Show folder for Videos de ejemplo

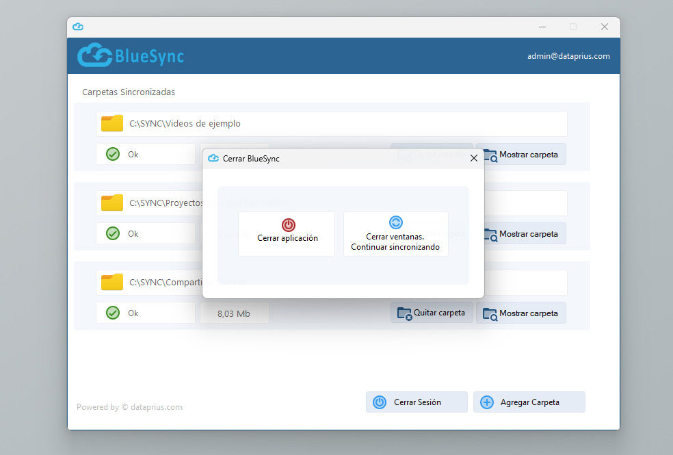coord(521,155)
